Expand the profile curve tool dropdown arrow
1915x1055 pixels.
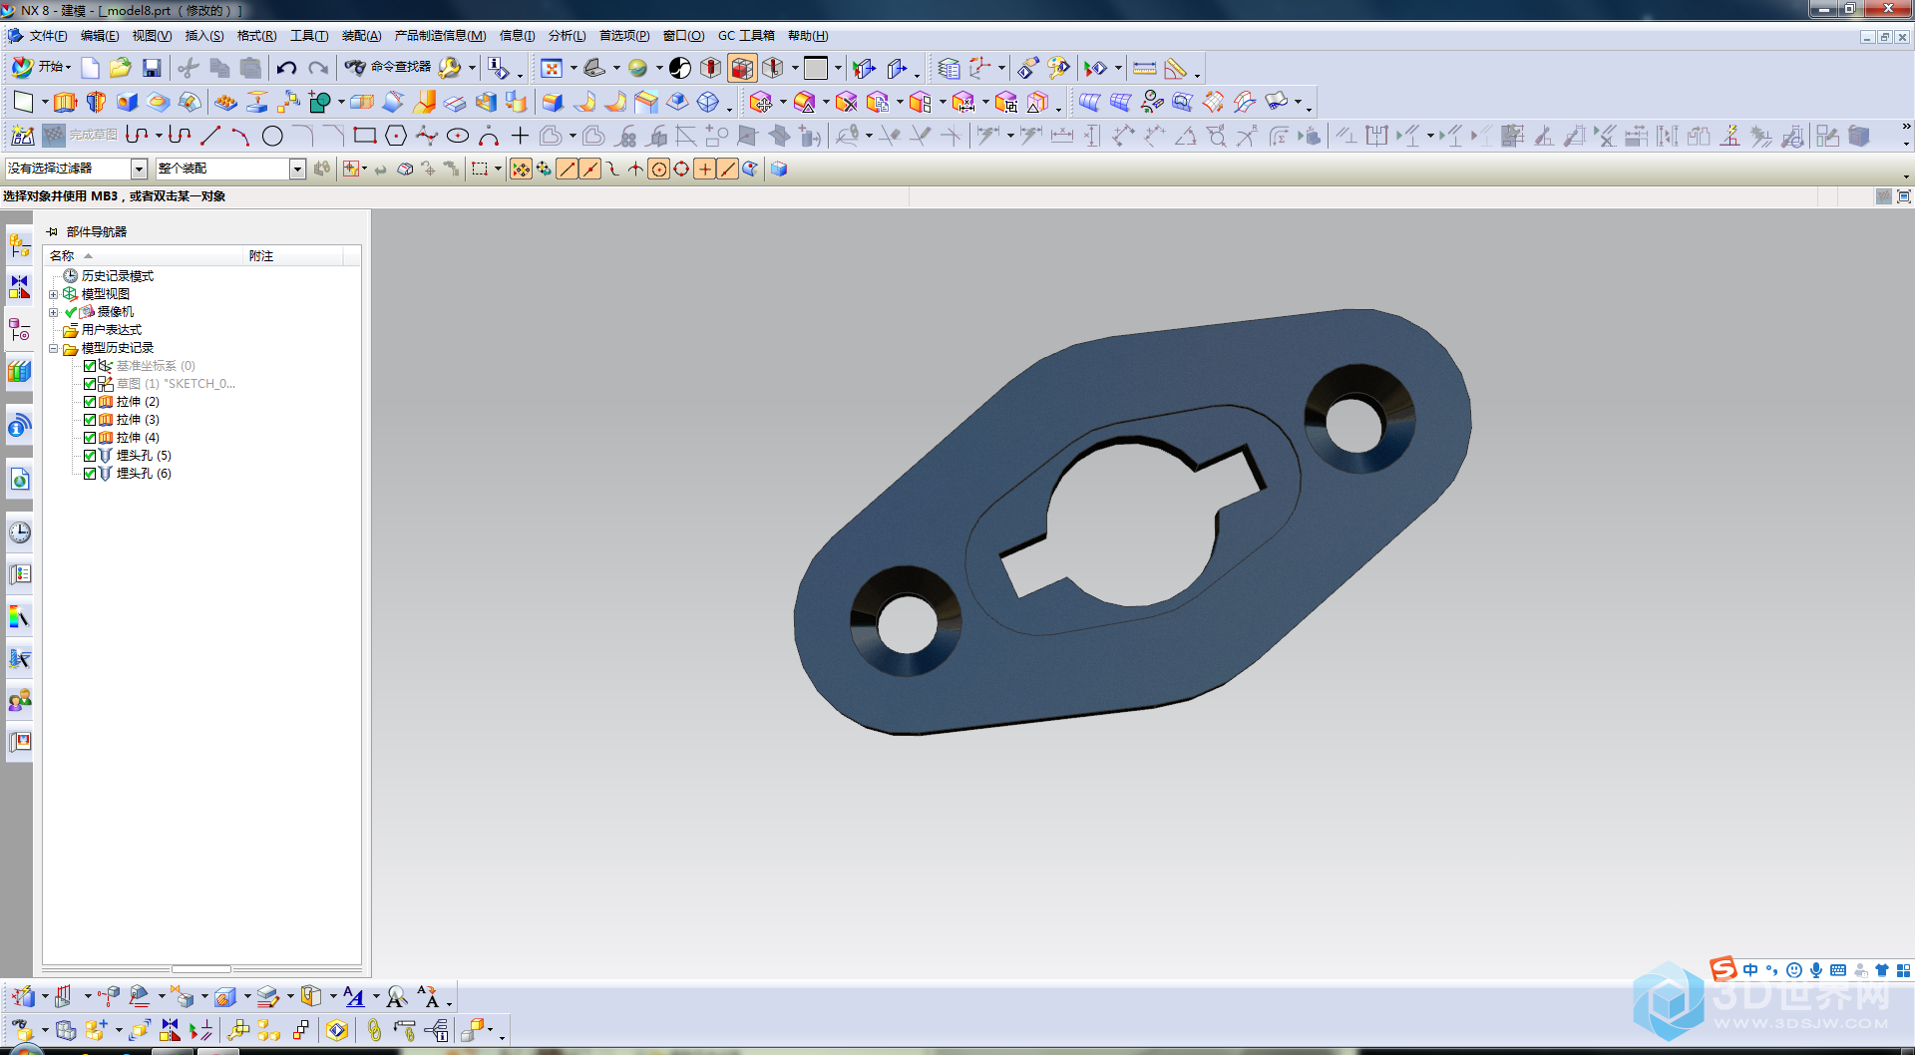159,136
